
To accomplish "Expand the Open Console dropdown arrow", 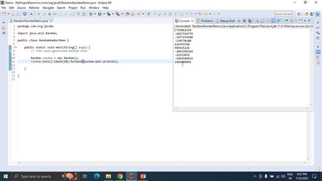I will [305, 21].
